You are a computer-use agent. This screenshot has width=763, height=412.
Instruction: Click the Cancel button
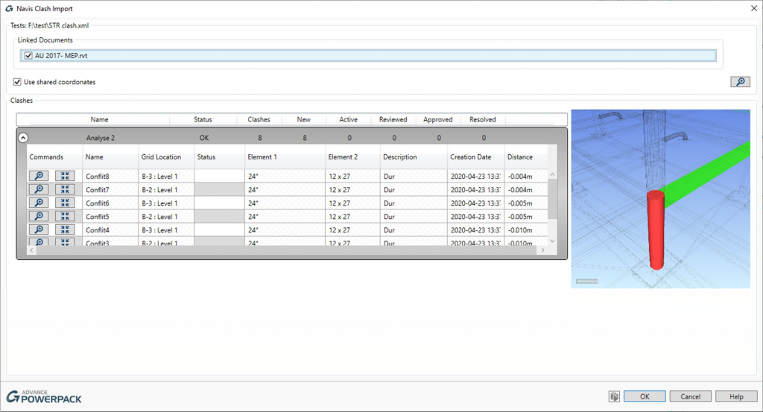(691, 396)
